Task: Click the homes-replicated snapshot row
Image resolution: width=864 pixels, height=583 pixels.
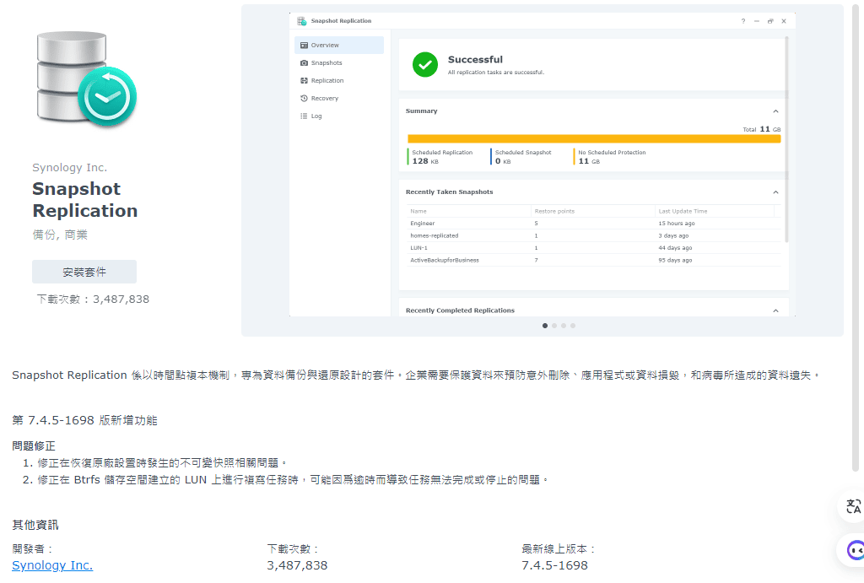Action: pos(594,235)
